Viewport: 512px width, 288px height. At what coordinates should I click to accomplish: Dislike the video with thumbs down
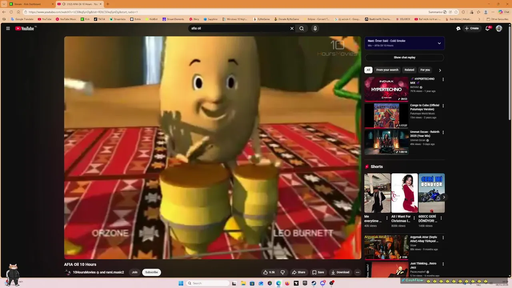(282, 272)
